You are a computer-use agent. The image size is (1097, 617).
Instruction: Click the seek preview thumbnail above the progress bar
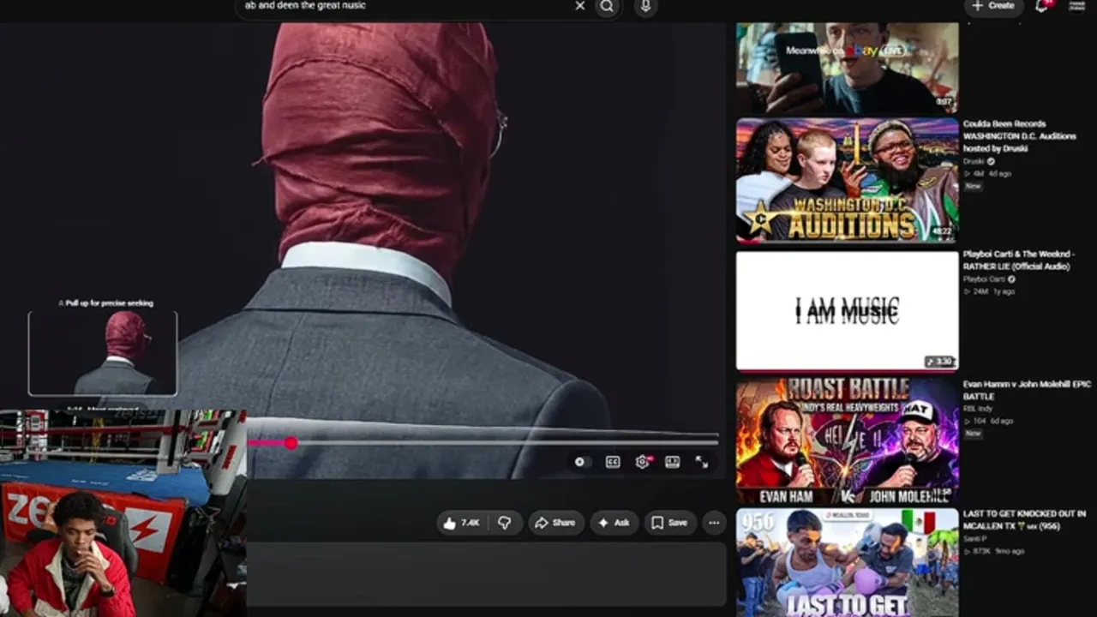(103, 353)
